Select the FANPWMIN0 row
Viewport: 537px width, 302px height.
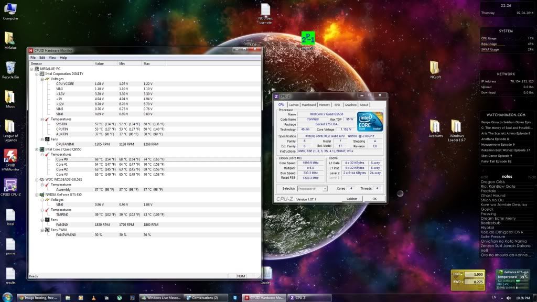click(157, 235)
